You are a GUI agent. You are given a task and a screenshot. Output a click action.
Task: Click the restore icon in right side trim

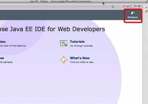[x=146, y=8]
